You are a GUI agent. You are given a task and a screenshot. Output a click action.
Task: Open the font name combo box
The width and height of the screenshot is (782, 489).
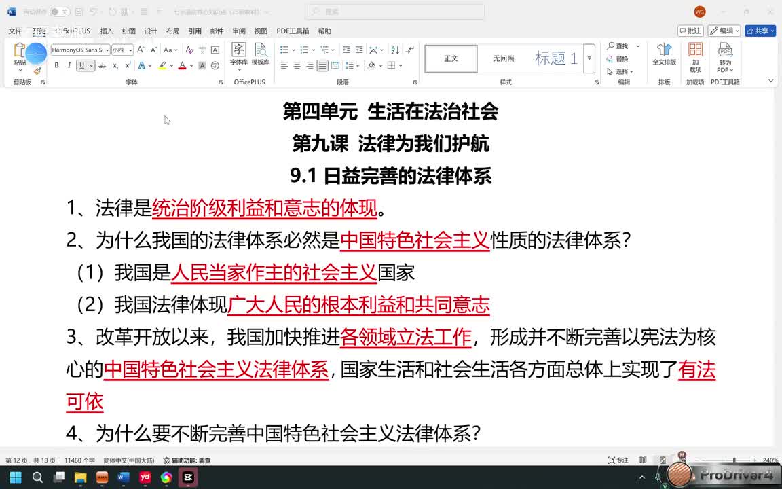80,50
